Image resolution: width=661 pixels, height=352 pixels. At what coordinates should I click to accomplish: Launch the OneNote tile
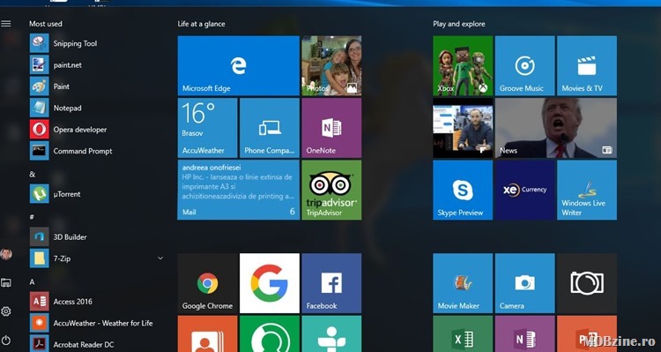[x=331, y=128]
